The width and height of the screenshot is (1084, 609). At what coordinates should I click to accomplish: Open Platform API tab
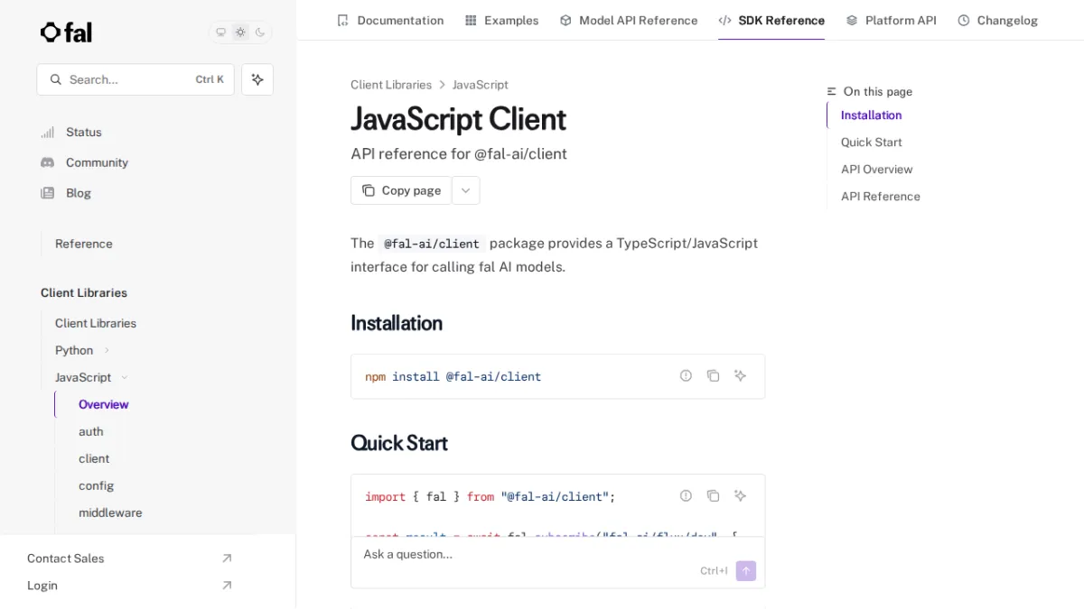[x=891, y=20]
